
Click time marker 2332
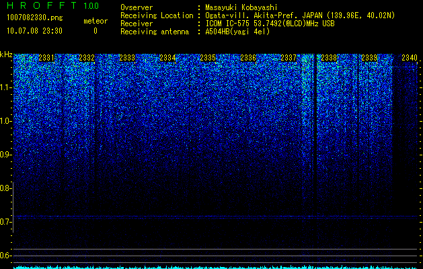click(87, 57)
